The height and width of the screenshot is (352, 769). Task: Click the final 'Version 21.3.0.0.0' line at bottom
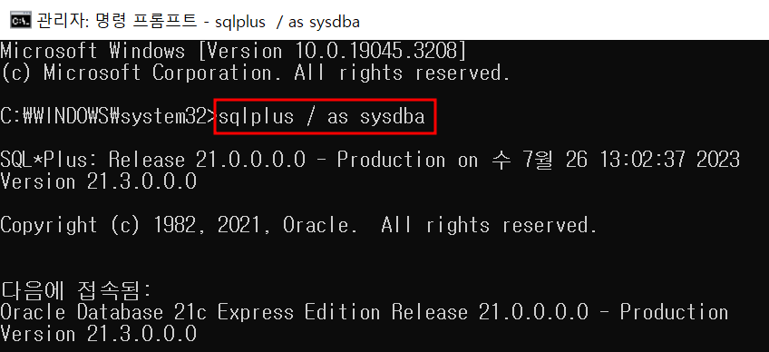pos(98,335)
